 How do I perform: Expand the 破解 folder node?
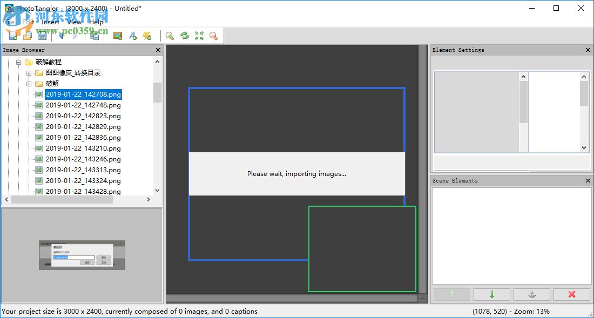click(x=29, y=84)
